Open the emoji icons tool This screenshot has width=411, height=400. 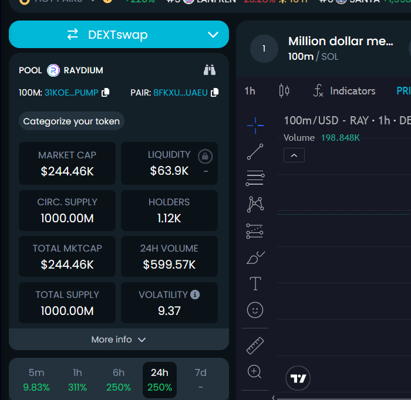[255, 310]
